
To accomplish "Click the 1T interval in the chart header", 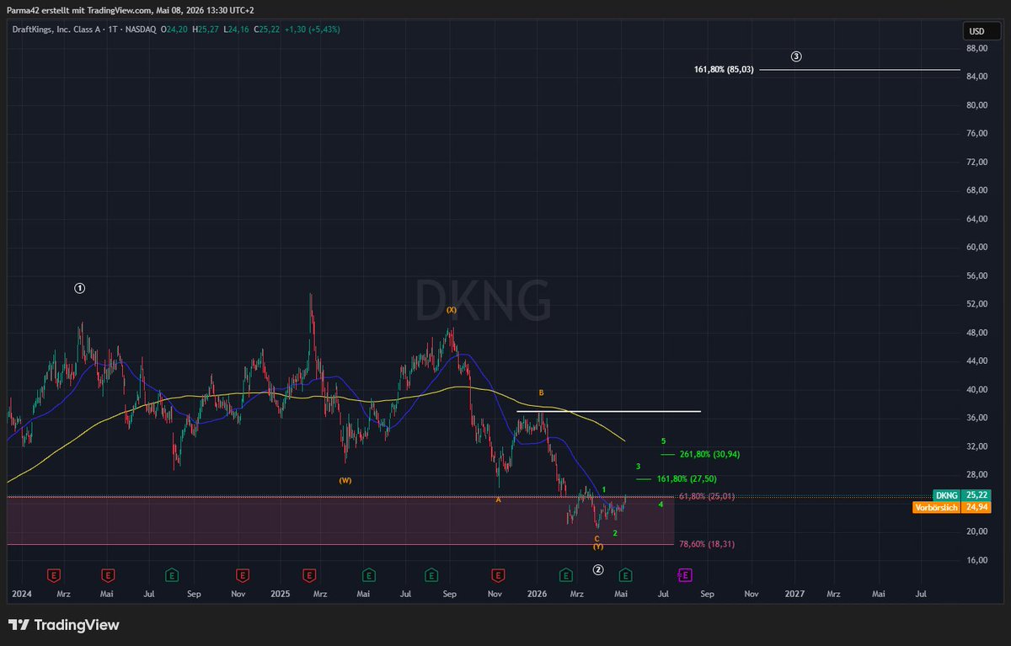I will [x=113, y=29].
